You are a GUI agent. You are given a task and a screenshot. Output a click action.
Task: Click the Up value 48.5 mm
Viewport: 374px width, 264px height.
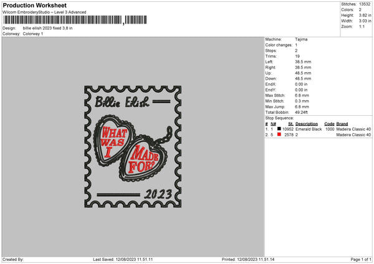pos(303,73)
